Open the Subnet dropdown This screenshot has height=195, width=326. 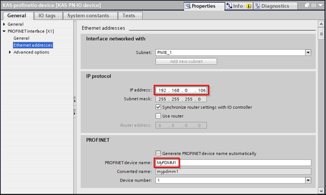(x=308, y=52)
